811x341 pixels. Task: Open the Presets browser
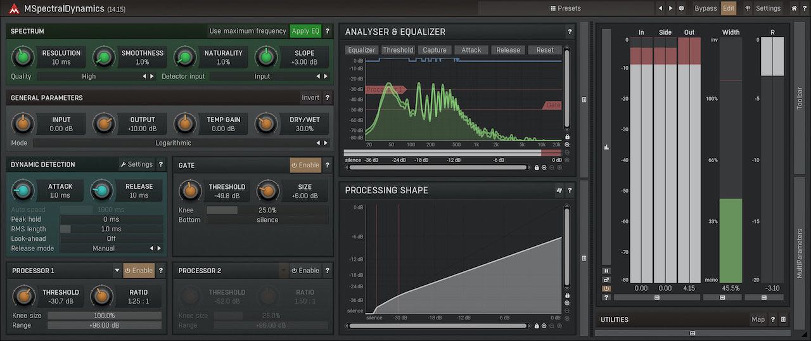coord(565,8)
